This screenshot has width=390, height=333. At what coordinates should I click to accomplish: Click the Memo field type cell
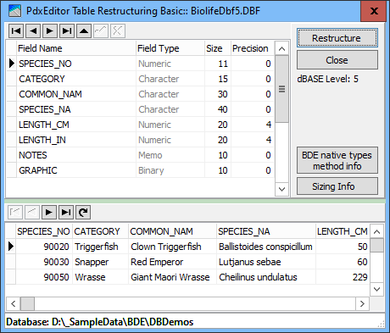tap(170, 155)
